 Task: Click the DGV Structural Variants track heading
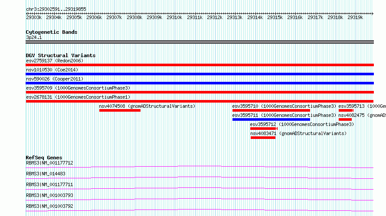pyautogui.click(x=61, y=55)
